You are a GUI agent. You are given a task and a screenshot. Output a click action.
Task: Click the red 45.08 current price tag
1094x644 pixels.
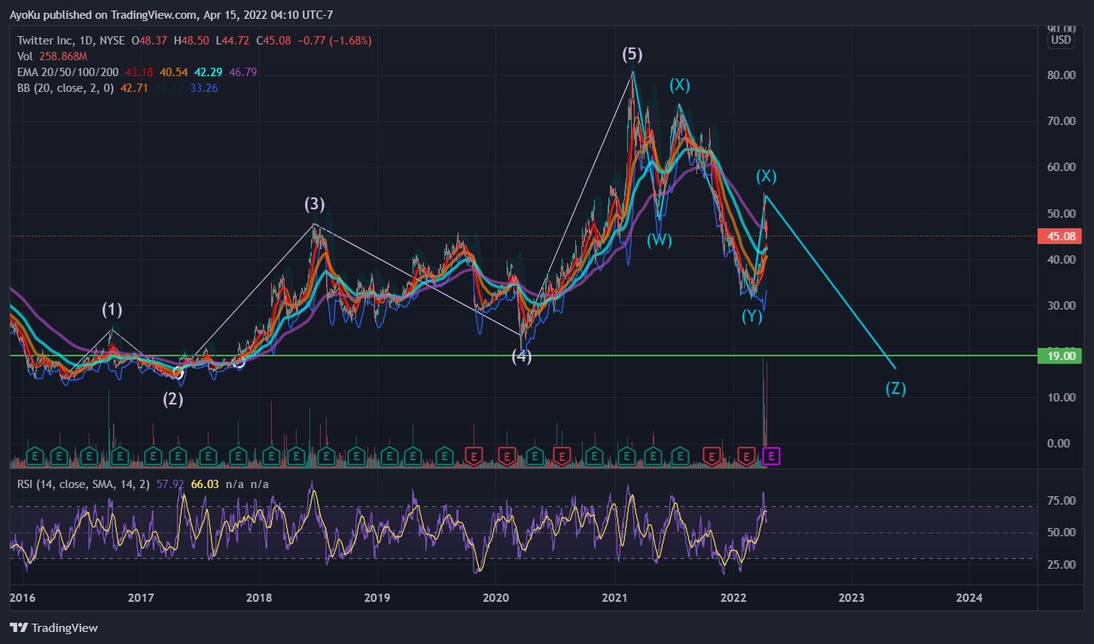1061,237
